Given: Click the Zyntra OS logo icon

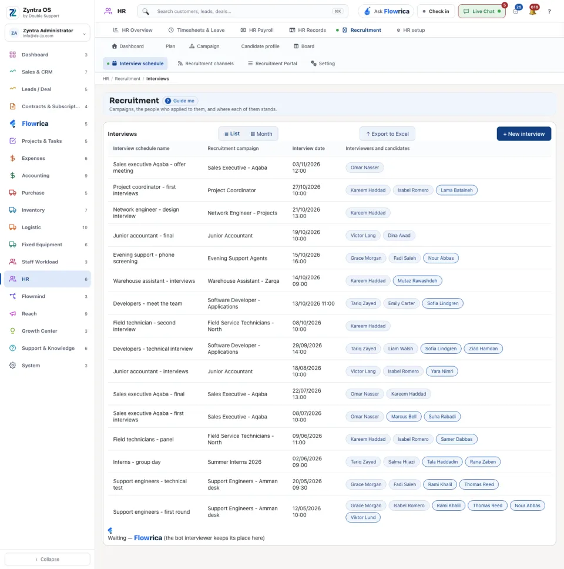Looking at the screenshot, I should [13, 12].
